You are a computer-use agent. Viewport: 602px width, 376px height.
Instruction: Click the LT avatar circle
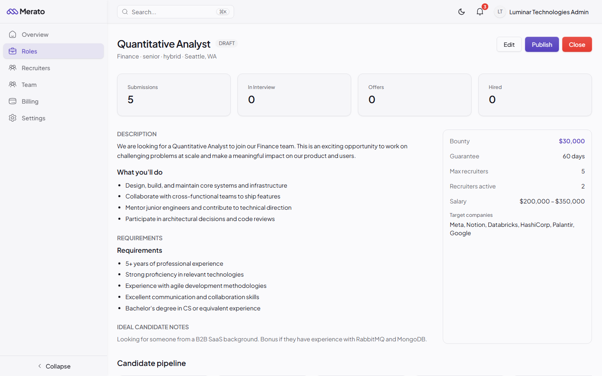click(500, 12)
